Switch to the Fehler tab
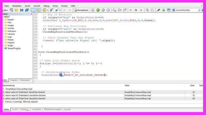 [x=6, y=109]
